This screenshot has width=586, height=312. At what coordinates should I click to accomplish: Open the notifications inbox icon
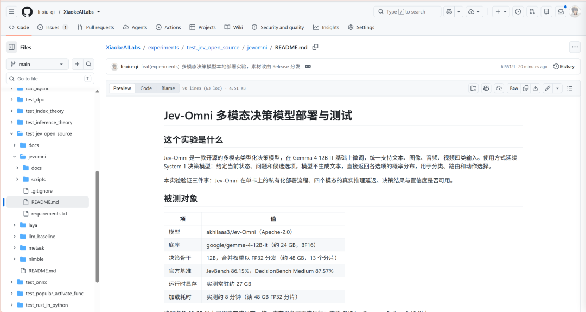[x=560, y=11]
